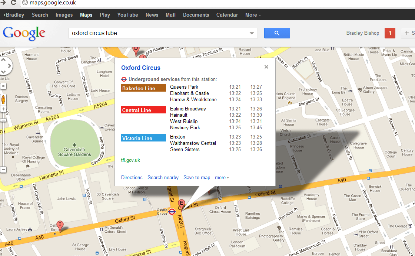Open the +Bradley profile link

tap(13, 15)
